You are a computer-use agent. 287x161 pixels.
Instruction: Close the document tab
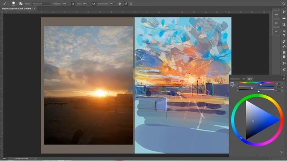pyautogui.click(x=35, y=8)
